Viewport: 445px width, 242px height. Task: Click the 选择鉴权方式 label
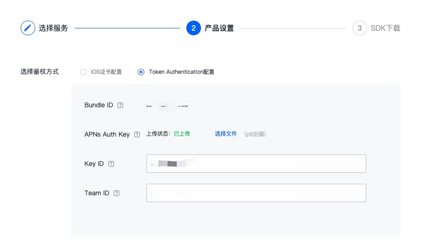[39, 71]
